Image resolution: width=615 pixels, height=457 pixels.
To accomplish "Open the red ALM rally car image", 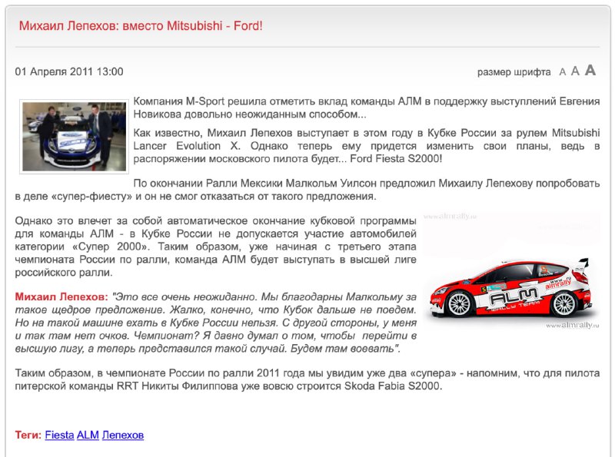I will coord(511,270).
